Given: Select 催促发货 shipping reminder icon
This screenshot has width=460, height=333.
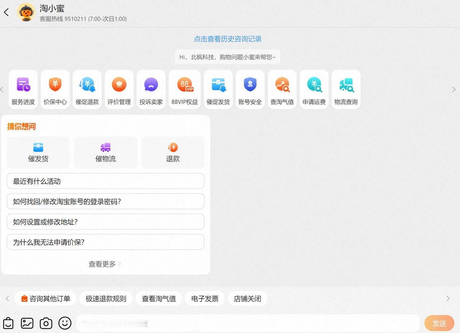Looking at the screenshot, I should pos(218,89).
